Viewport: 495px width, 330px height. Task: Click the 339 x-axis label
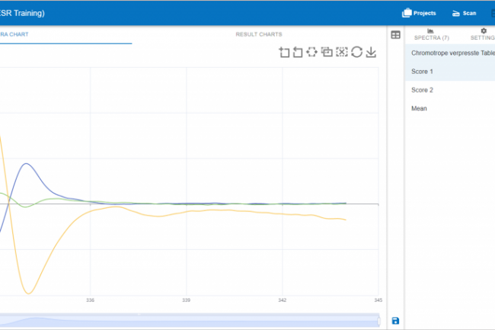tap(187, 300)
